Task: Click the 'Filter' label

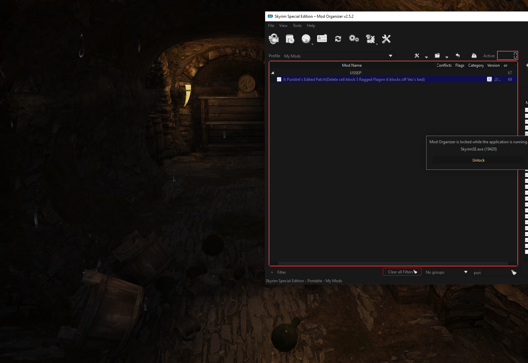Action: coord(282,272)
